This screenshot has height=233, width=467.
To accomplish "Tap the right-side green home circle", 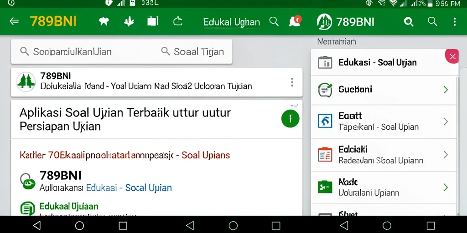I will coord(387,225).
